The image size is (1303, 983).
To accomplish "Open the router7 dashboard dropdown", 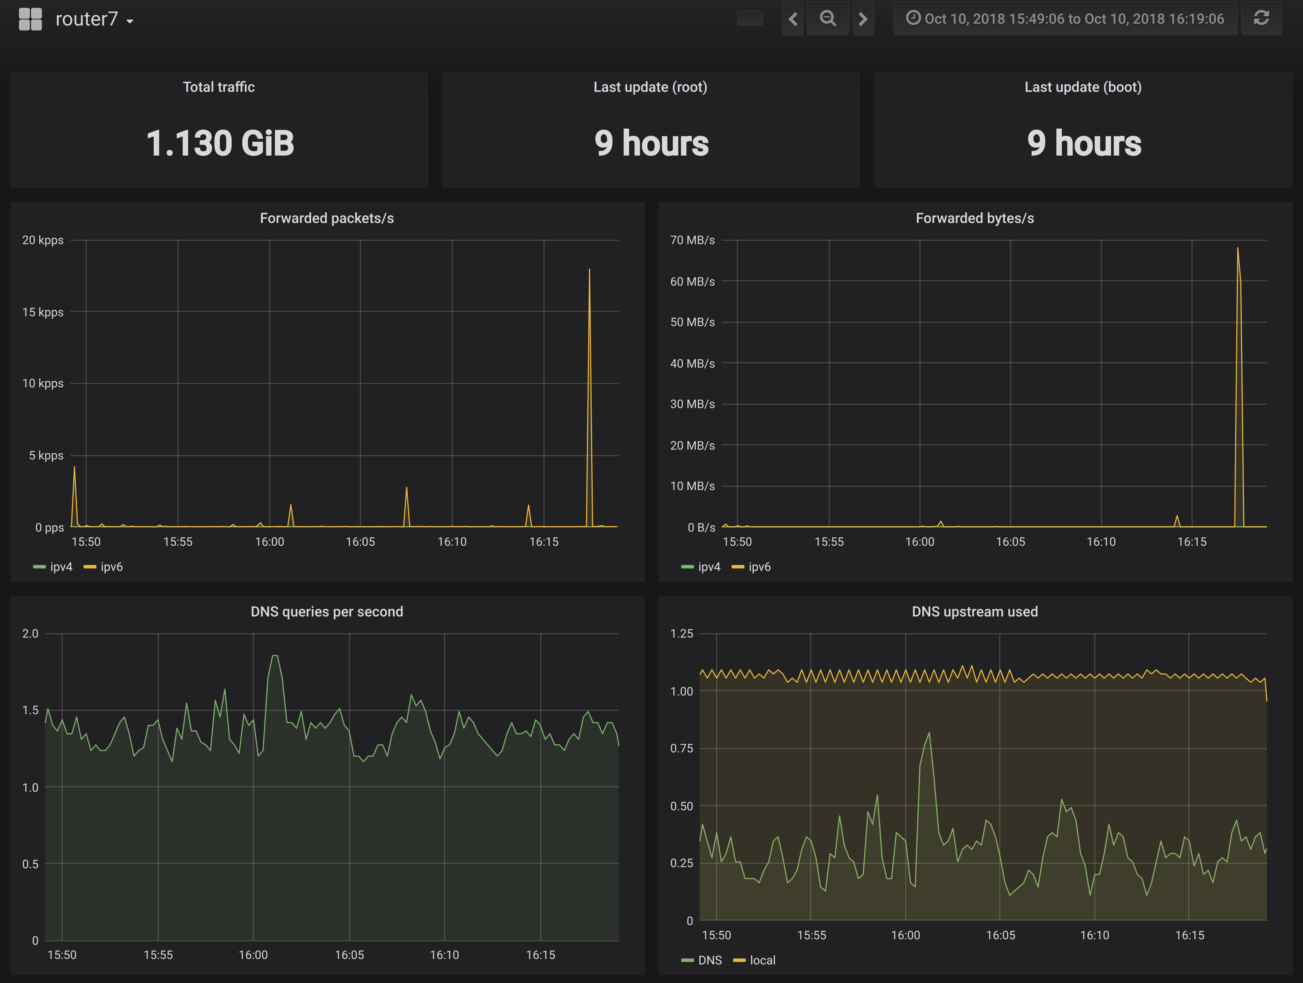I will tap(94, 19).
